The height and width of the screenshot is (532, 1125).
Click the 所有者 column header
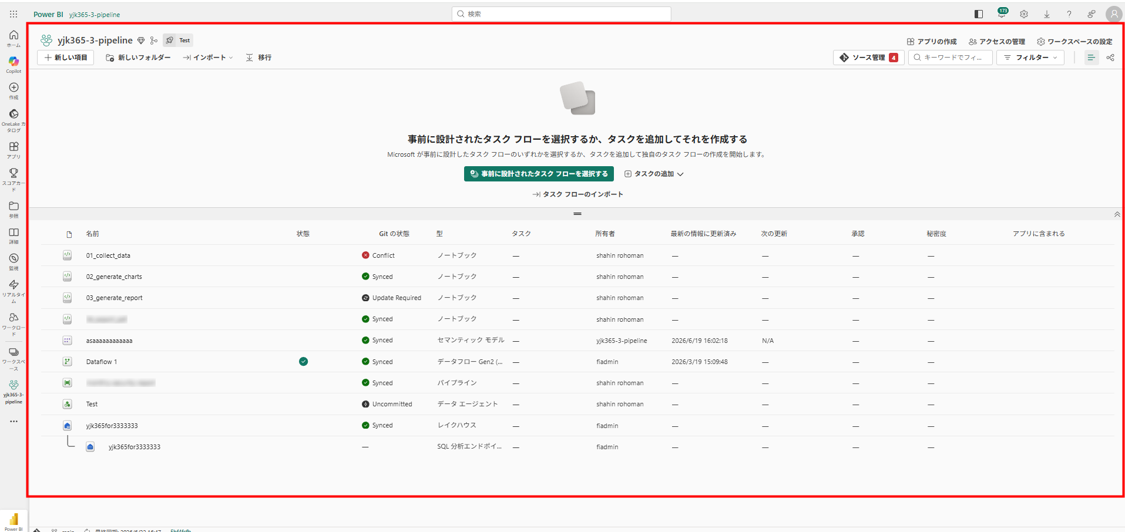605,234
